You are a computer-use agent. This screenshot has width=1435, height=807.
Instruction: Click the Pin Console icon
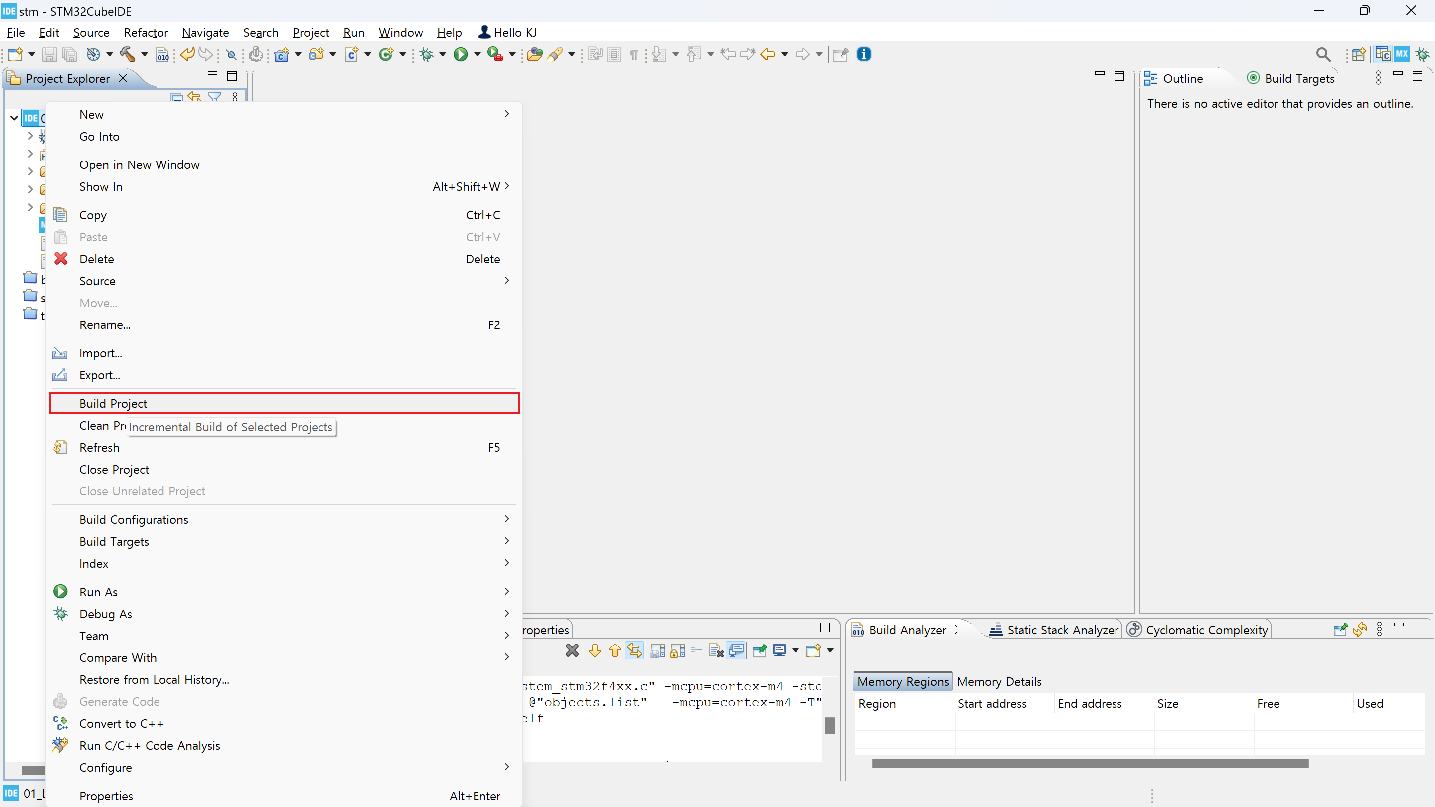coord(759,650)
